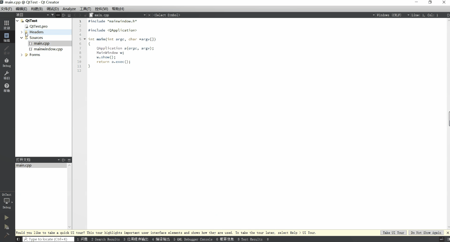Open the 构建(B) menu

[x=37, y=9]
